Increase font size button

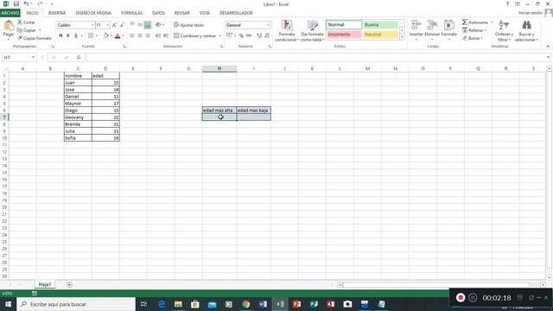pos(114,25)
